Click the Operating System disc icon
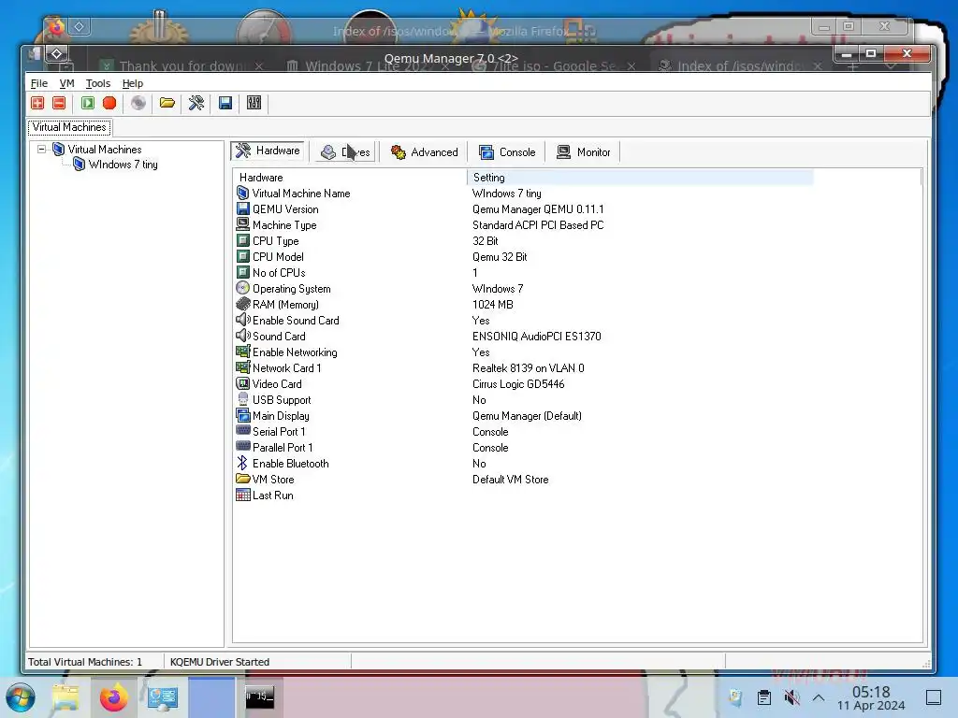Viewport: 958px width, 718px height. tap(242, 288)
